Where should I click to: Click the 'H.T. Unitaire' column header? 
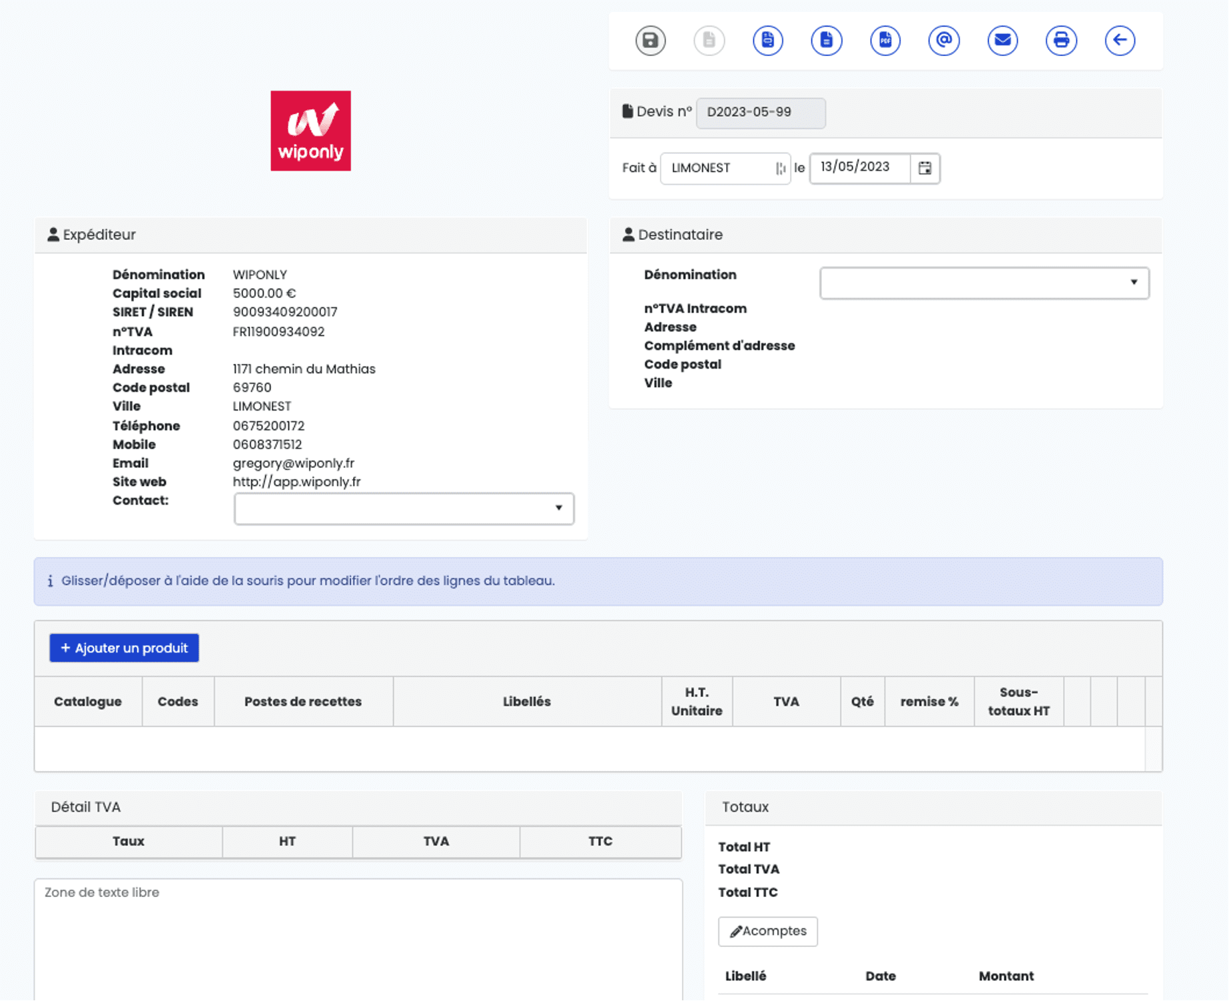pos(697,701)
